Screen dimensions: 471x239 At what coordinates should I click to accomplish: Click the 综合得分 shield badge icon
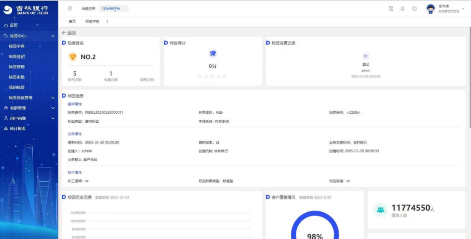point(213,53)
